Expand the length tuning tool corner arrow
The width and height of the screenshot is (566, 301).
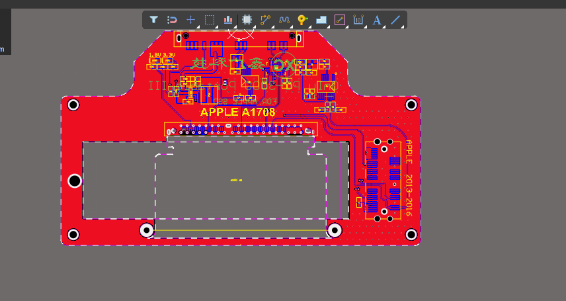coord(292,26)
